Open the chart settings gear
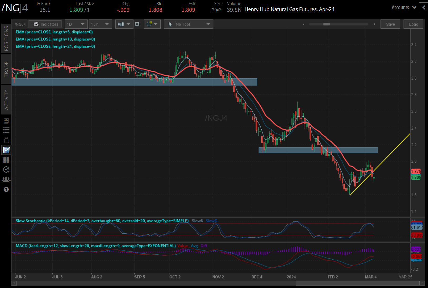 click(x=137, y=24)
